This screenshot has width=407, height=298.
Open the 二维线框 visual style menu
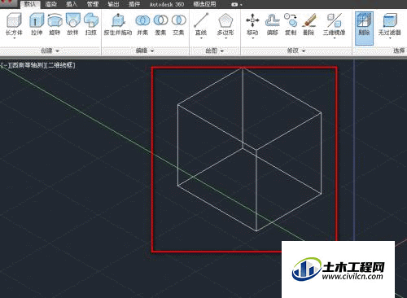60,65
